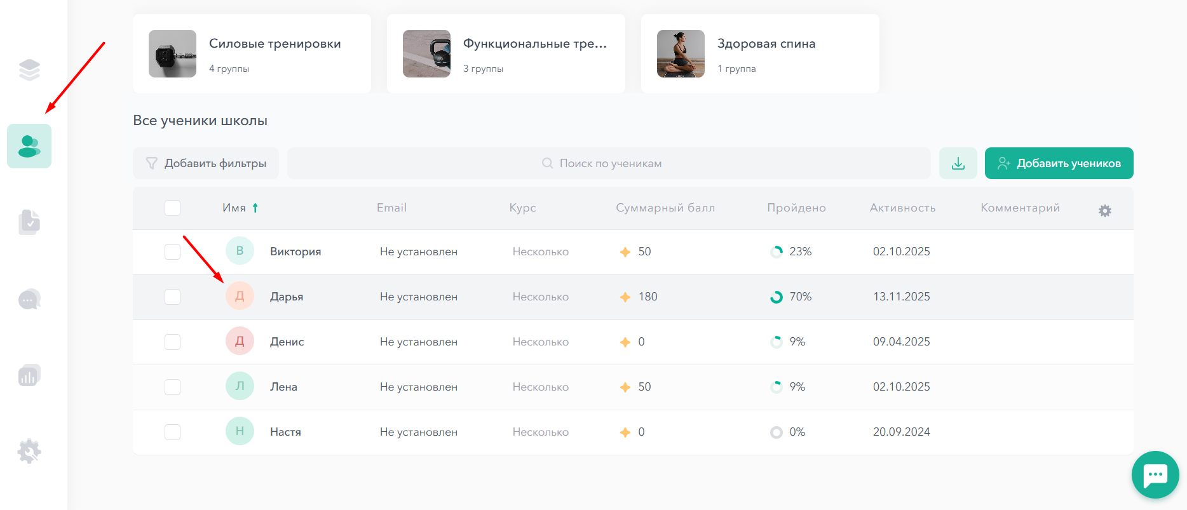Focus the Поиск по ученикам search field
The width and height of the screenshot is (1187, 510).
coord(609,163)
